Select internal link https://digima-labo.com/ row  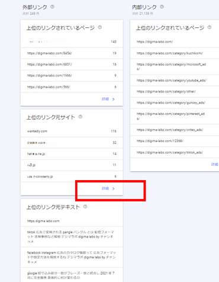pyautogui.click(x=175, y=41)
